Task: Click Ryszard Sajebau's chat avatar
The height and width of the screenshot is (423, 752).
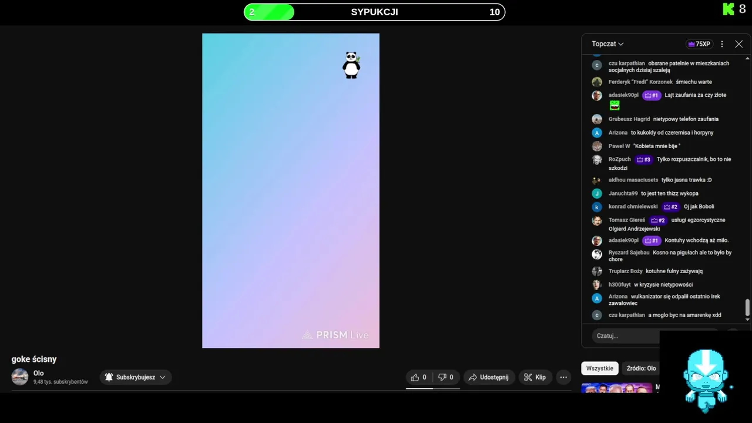Action: coord(597,254)
